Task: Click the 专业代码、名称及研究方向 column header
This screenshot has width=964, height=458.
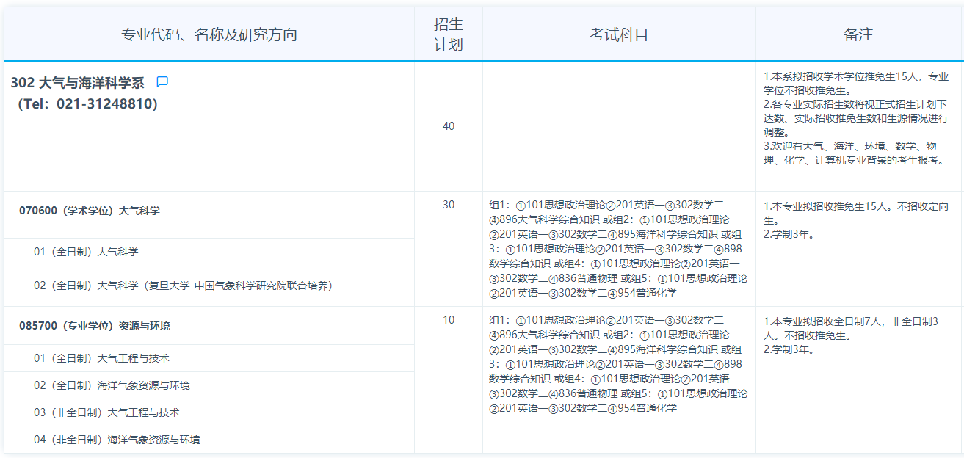Action: click(209, 34)
